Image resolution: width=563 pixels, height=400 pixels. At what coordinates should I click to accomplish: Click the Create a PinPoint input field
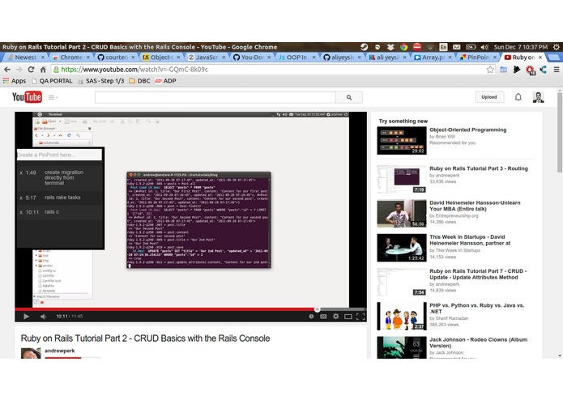pos(59,155)
